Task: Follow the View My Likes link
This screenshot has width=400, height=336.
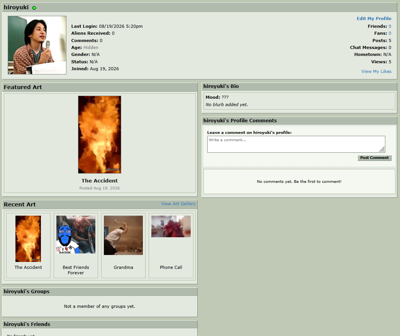Action: click(376, 71)
